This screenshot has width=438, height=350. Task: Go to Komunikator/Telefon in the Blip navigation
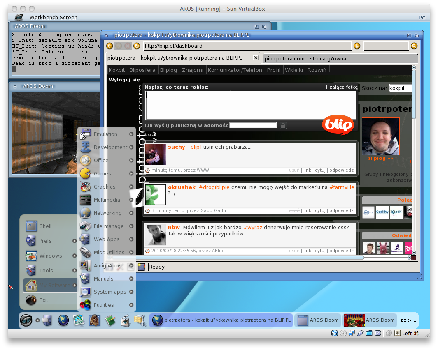pos(235,70)
